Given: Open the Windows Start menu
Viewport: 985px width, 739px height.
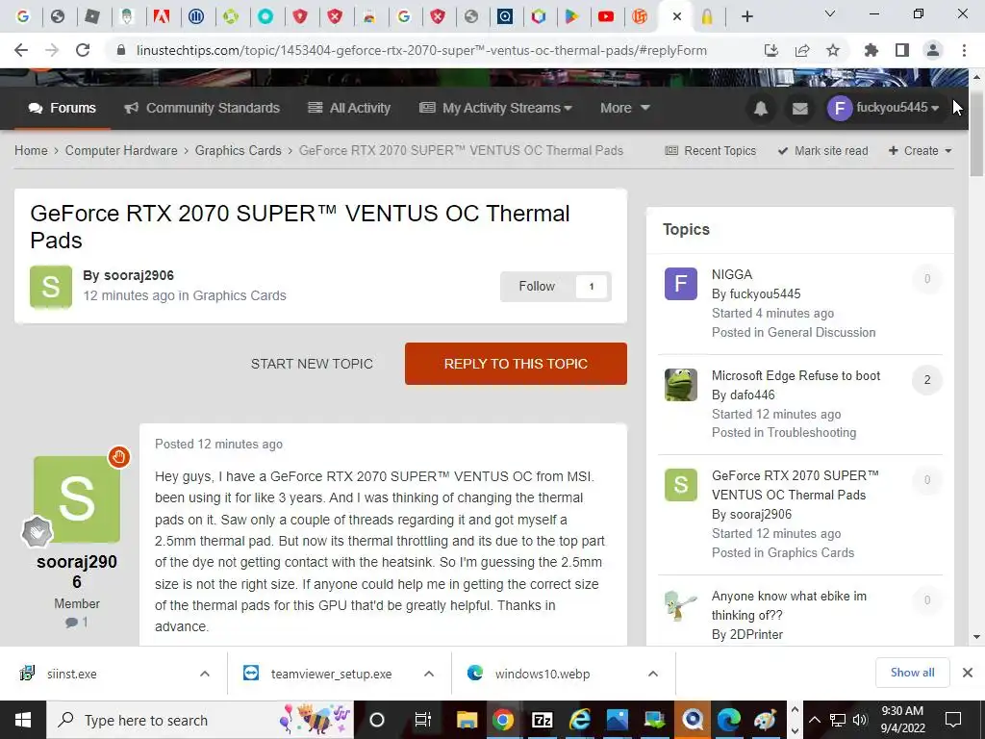Looking at the screenshot, I should [x=23, y=720].
